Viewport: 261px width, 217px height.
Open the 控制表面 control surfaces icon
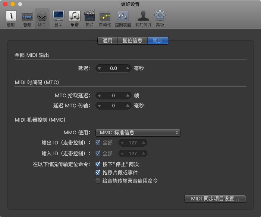click(x=123, y=19)
